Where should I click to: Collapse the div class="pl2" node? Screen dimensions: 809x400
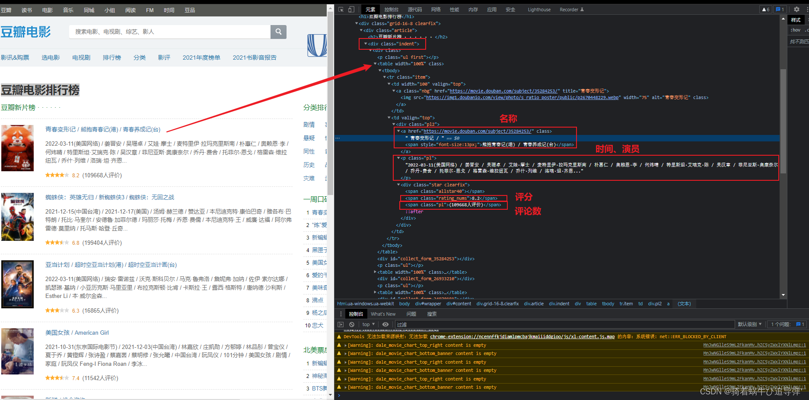point(394,124)
